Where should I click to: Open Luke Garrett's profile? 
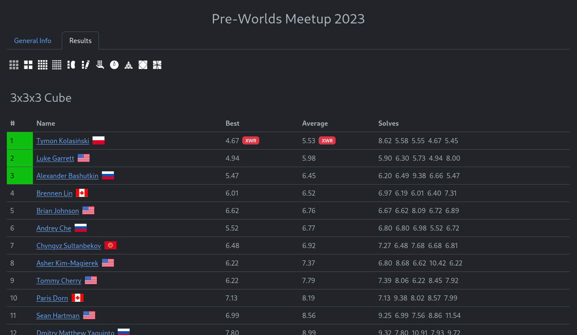click(55, 158)
